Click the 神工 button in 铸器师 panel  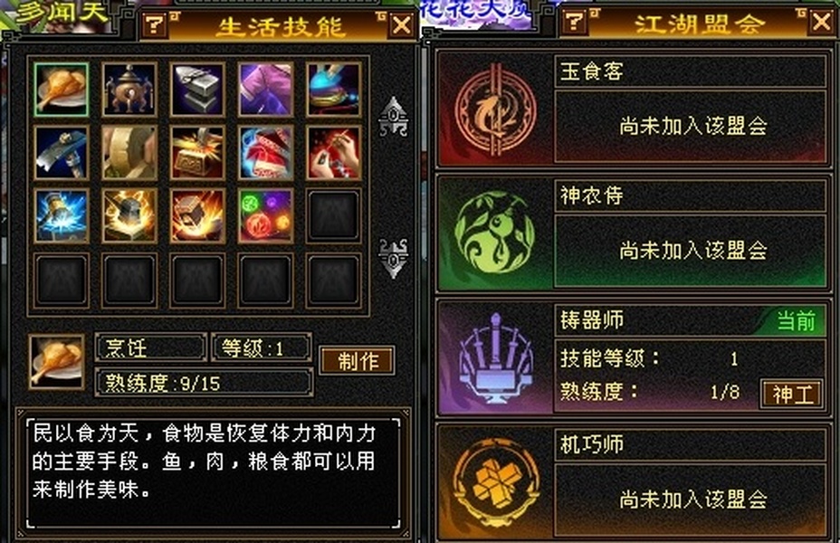(x=791, y=395)
